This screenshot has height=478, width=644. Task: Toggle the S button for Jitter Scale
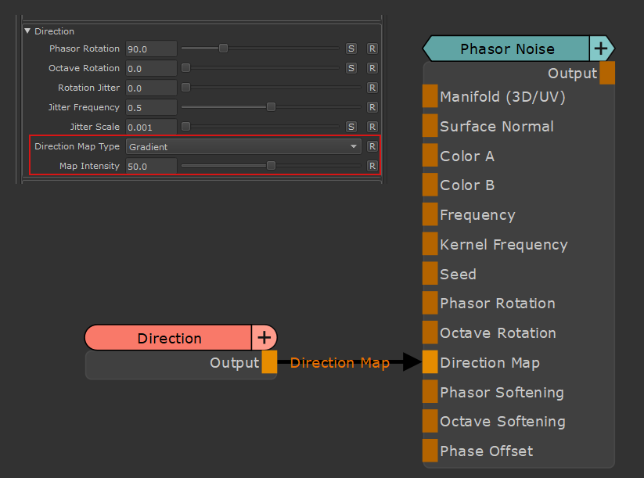tap(351, 127)
